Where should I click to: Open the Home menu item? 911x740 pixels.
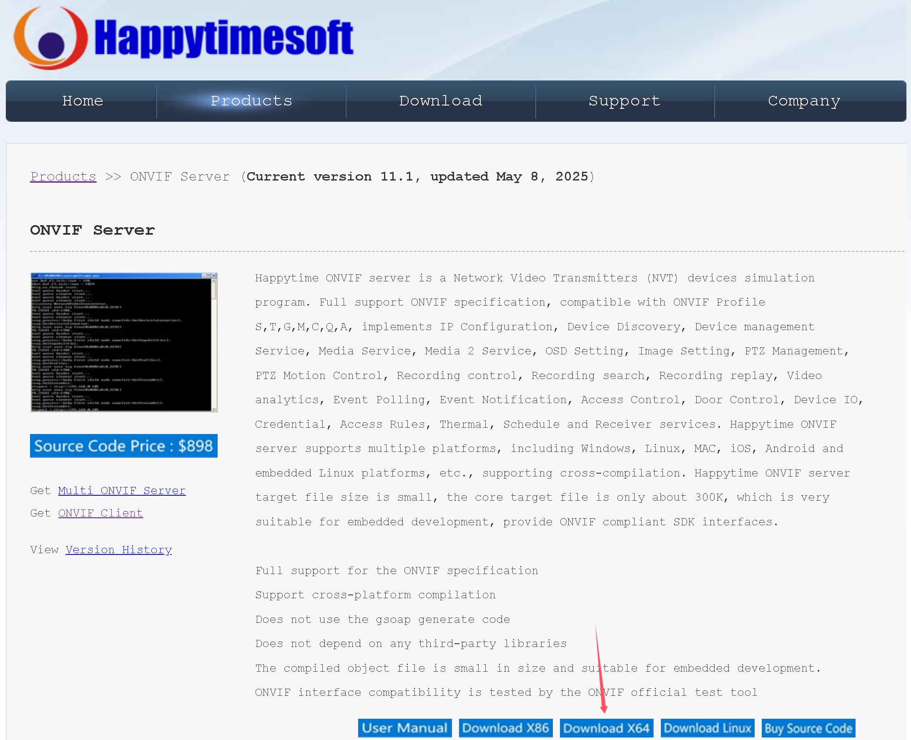tap(83, 101)
